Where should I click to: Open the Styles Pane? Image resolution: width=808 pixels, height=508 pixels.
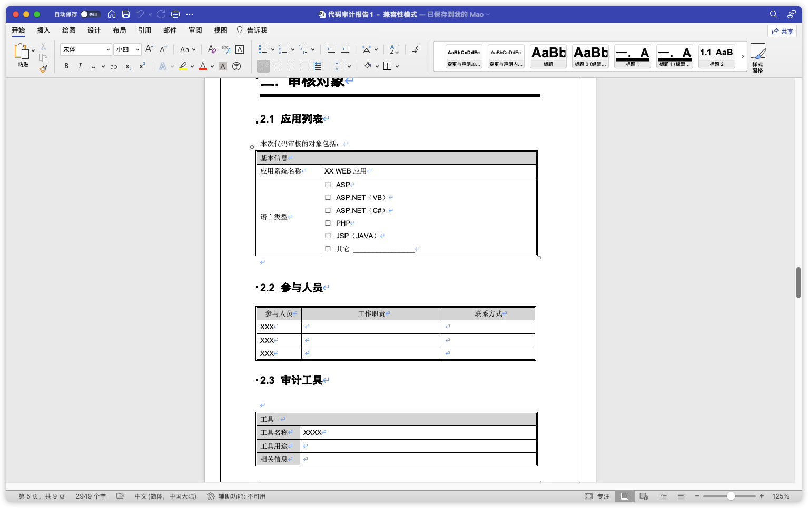tap(757, 58)
